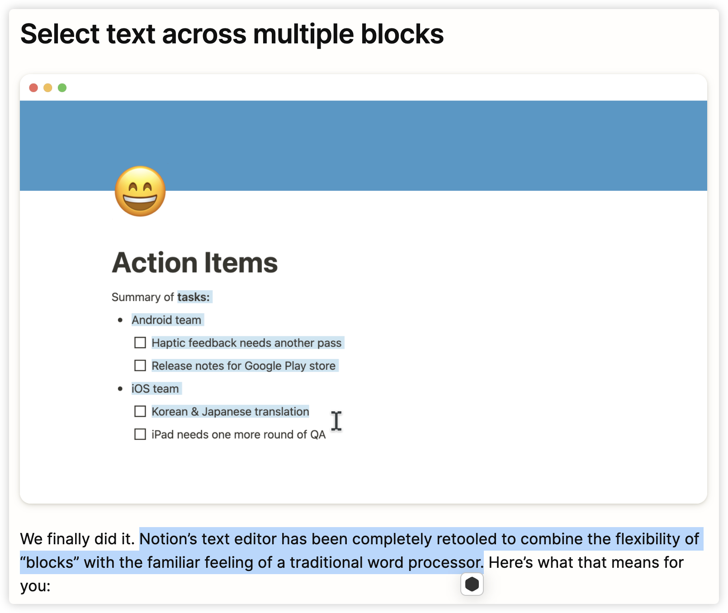Click the iPad needs one more round text
Screen dimensions: 728x613
pos(239,434)
